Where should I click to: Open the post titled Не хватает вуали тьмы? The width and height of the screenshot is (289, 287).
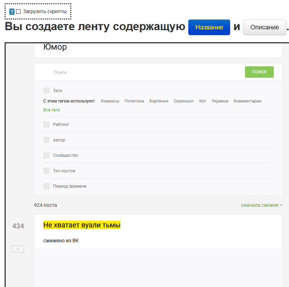(x=82, y=225)
